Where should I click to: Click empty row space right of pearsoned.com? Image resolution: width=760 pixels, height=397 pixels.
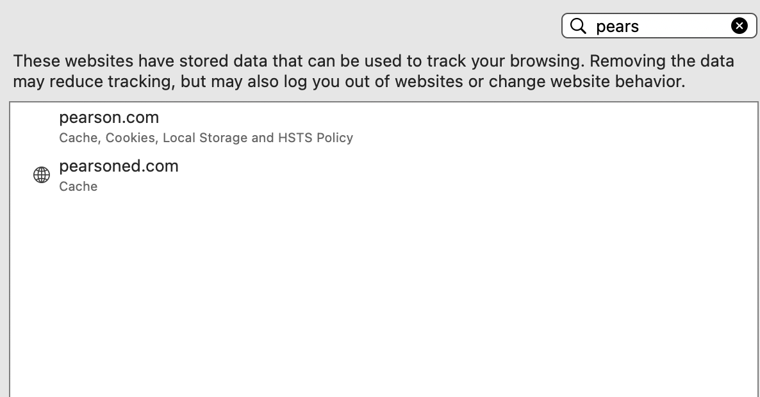(x=449, y=175)
